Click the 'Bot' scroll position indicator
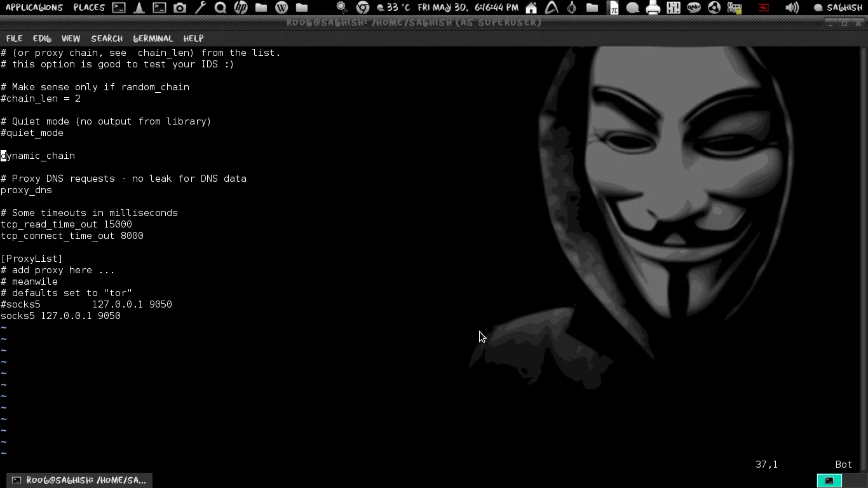868x488 pixels. tap(843, 464)
